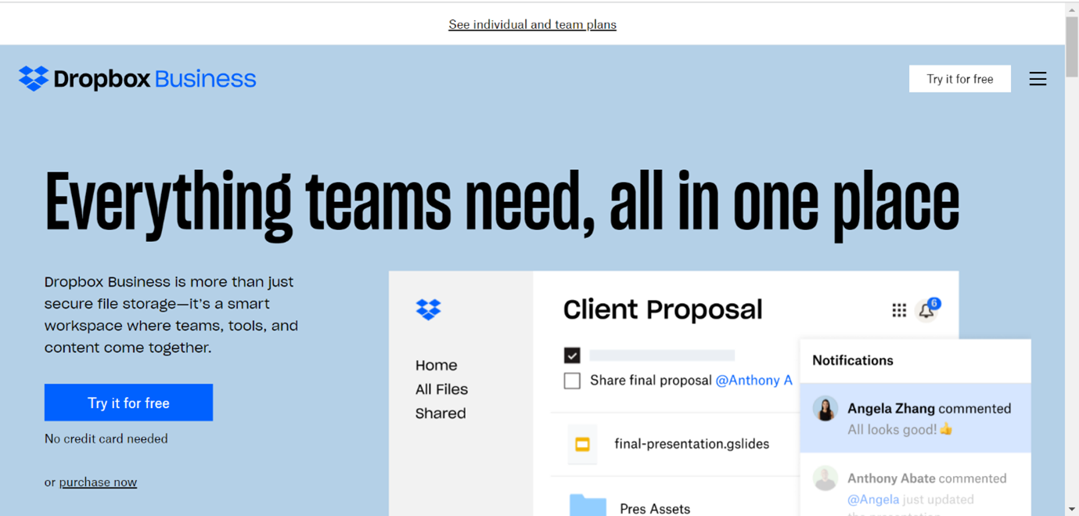Click the thumbs up emoji
This screenshot has height=516, width=1079.
point(946,429)
